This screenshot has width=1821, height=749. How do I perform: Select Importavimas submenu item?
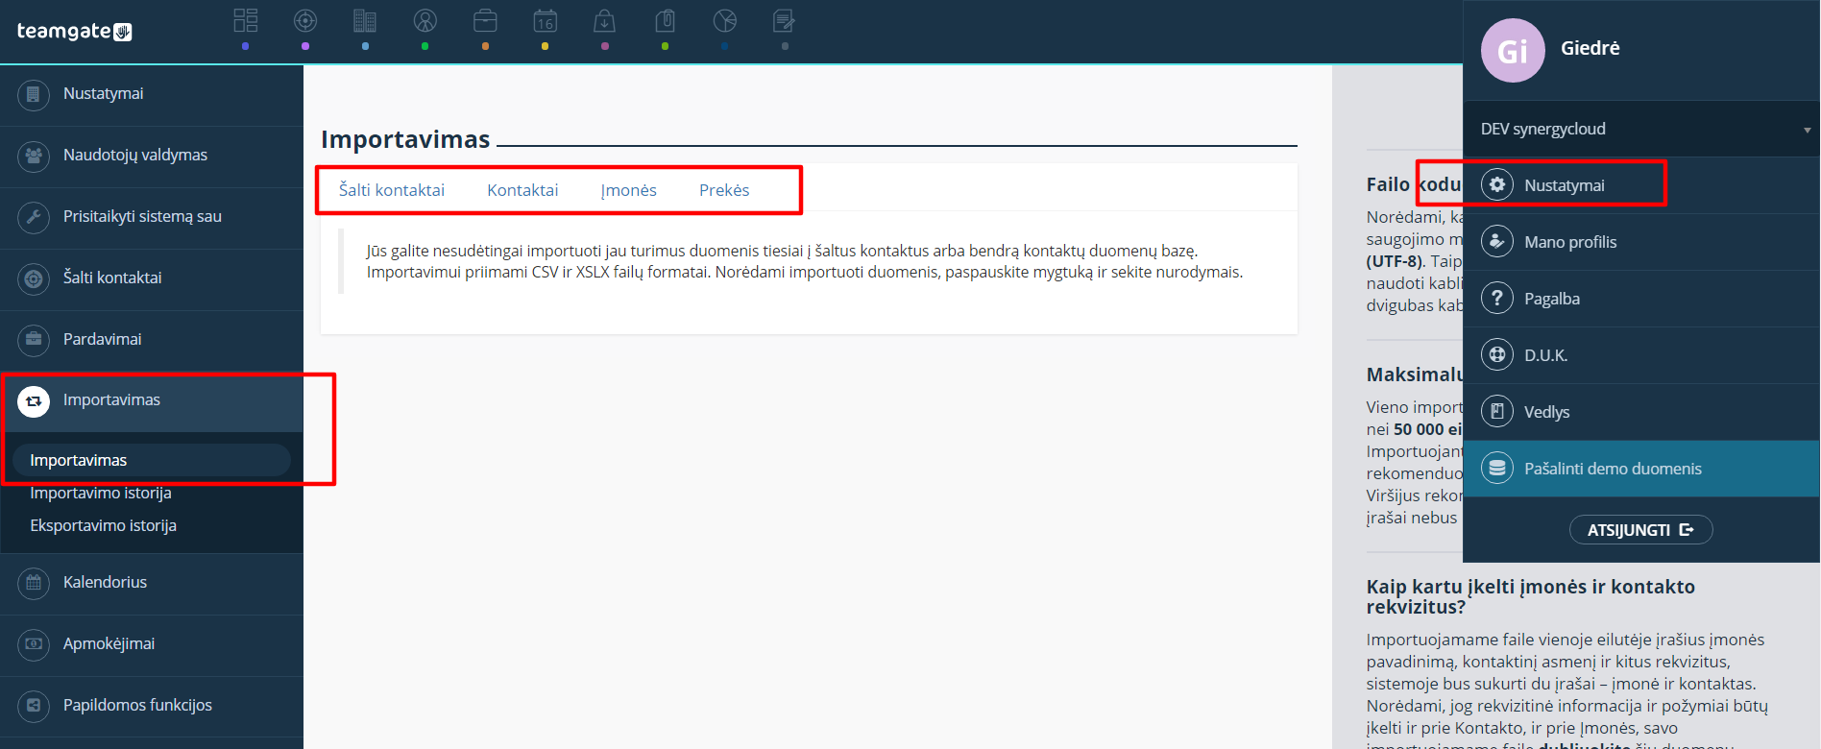[151, 460]
